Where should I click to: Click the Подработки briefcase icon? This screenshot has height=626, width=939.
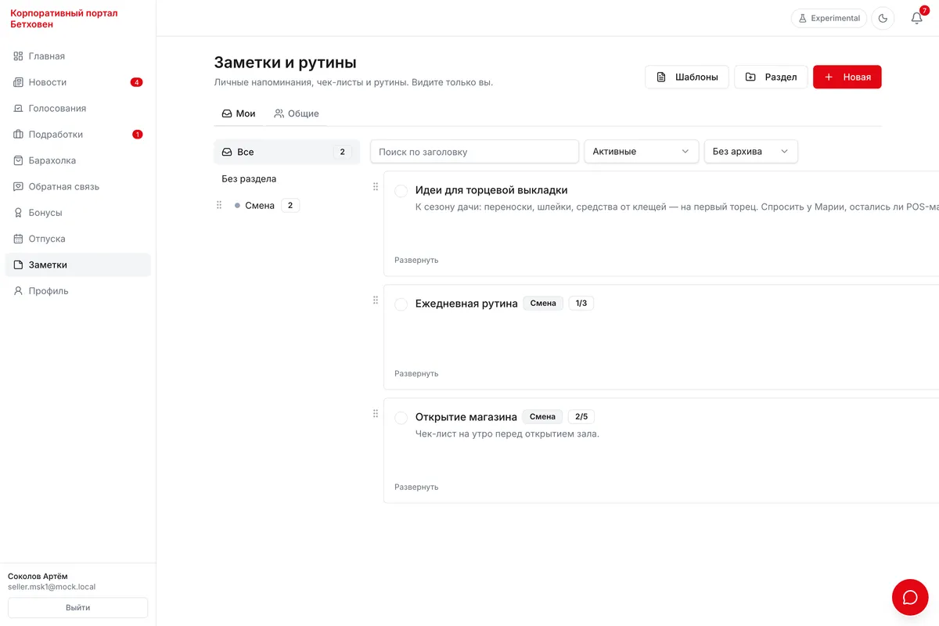click(19, 135)
